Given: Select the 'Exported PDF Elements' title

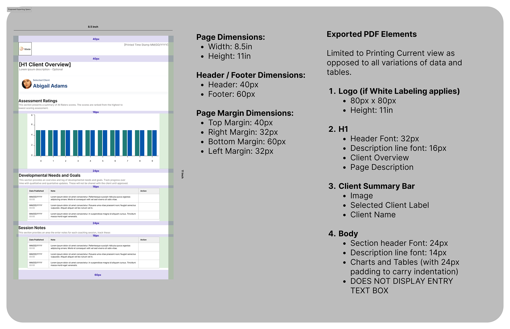Looking at the screenshot, I should point(372,34).
